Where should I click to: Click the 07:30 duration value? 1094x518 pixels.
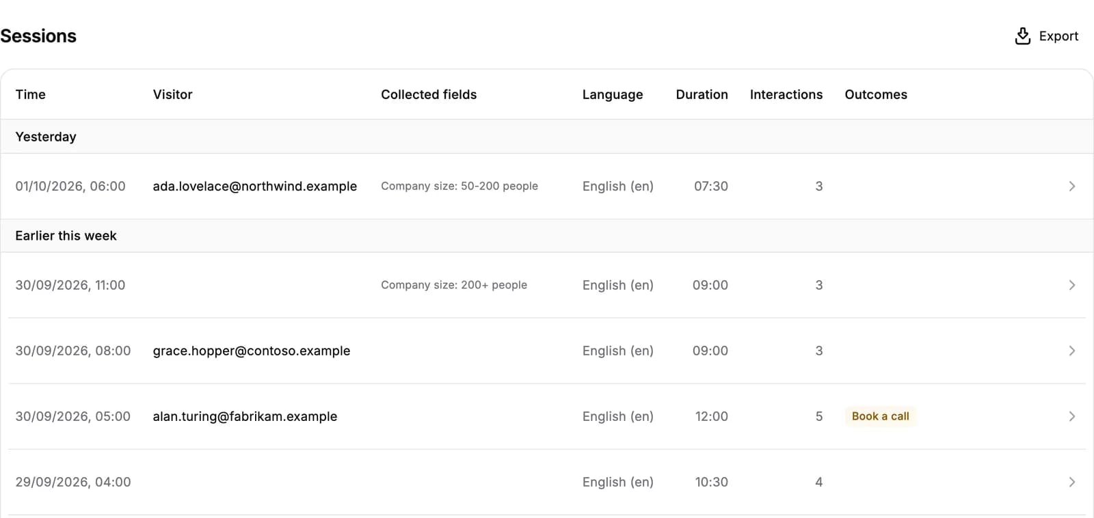(x=711, y=186)
